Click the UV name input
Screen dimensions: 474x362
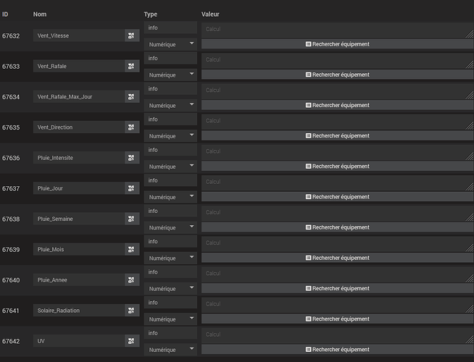[x=79, y=341]
